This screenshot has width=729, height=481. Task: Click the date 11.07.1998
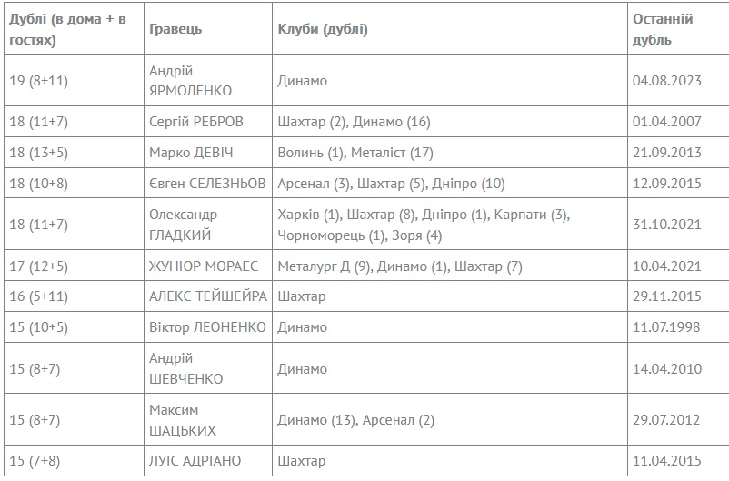(665, 327)
